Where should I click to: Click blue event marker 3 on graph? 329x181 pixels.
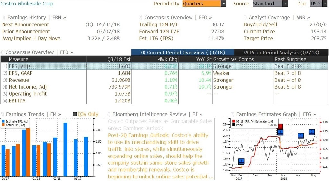click(301, 135)
